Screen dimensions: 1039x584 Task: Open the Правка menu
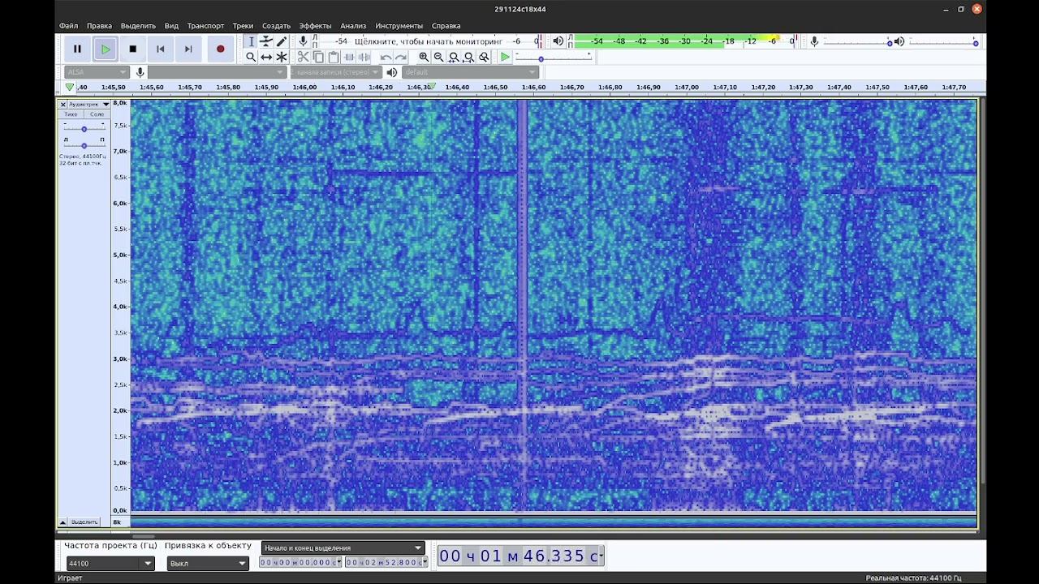[100, 26]
